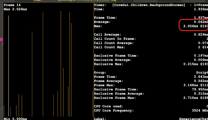Click the white highlighted frame bar in graph
Viewport: 208px width, 120px height.
pos(9,66)
